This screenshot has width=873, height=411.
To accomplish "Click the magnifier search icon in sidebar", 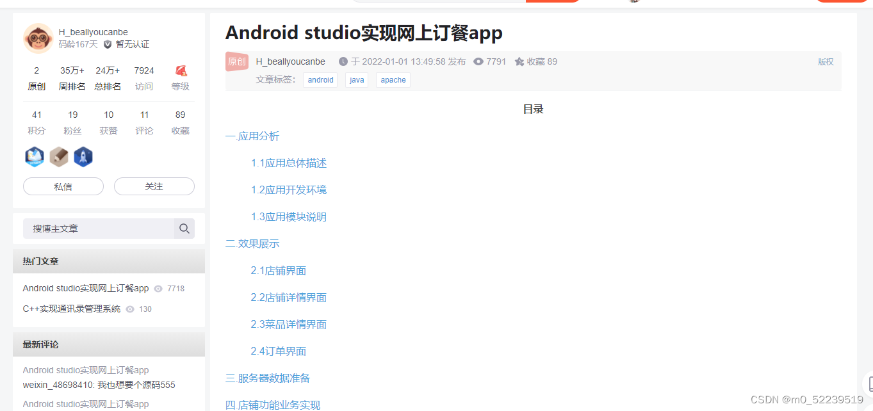I will (184, 229).
